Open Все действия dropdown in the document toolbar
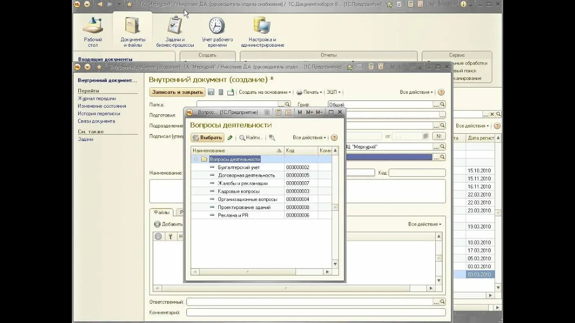 416,92
